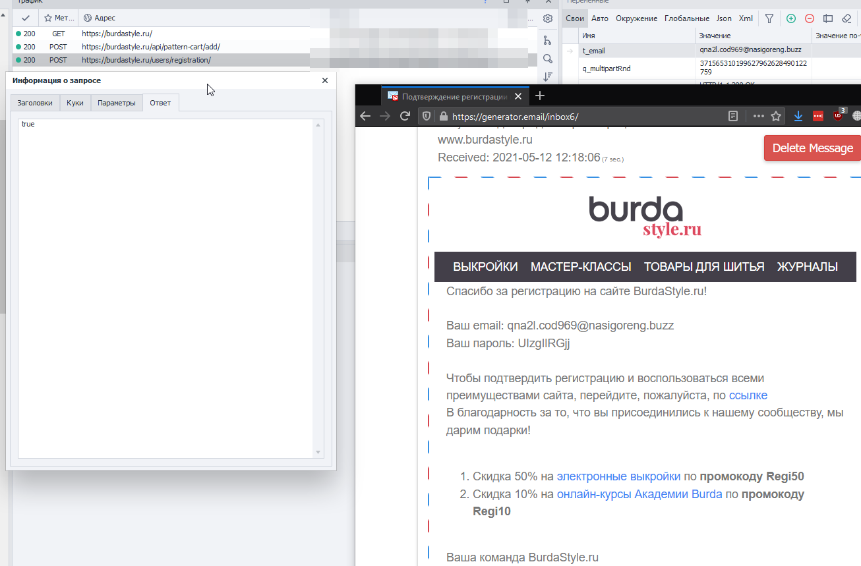Click the red password manager extension icon
Image resolution: width=861 pixels, height=566 pixels.
818,116
